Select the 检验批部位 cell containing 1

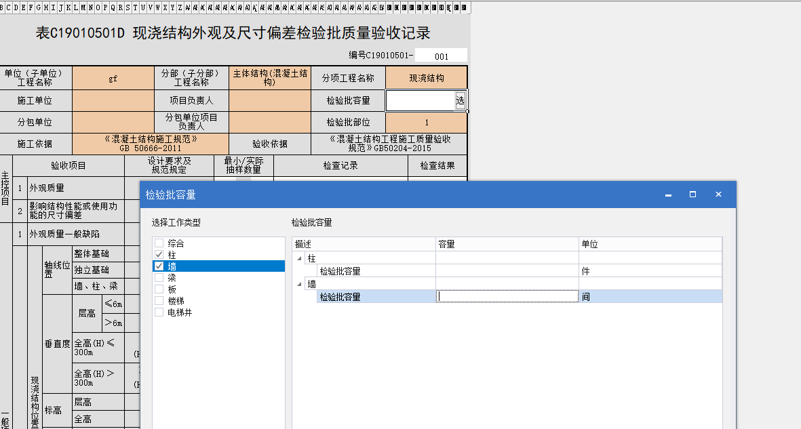coord(426,123)
